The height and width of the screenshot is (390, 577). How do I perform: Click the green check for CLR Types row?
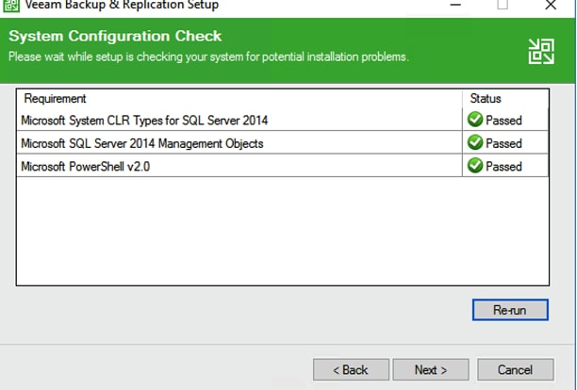click(475, 120)
